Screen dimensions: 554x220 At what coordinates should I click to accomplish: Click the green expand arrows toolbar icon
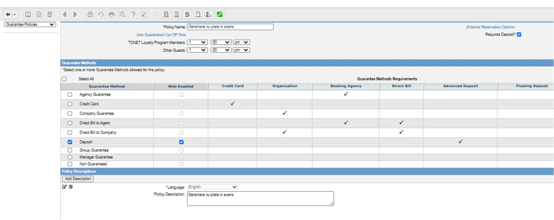(220, 14)
